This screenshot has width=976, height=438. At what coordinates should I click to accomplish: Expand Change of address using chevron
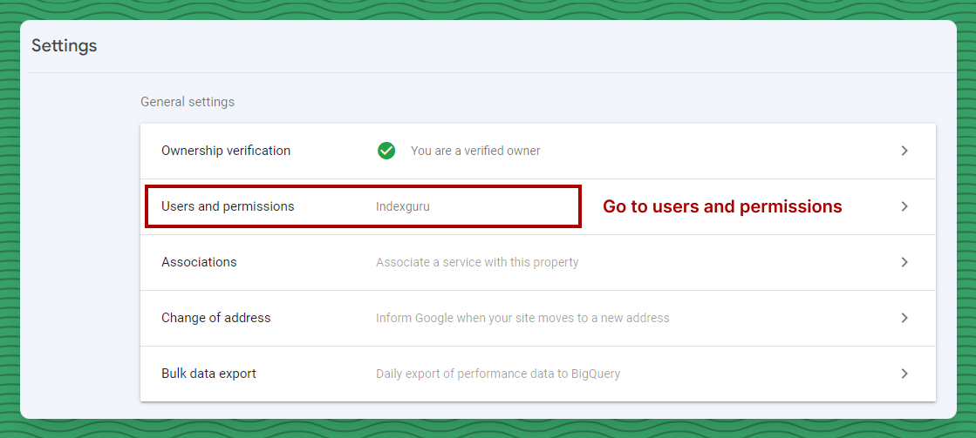pyautogui.click(x=904, y=318)
